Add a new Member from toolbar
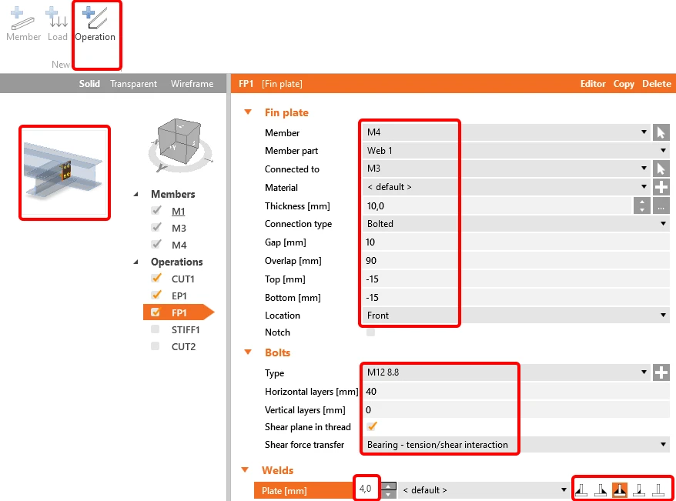676x501 pixels. [x=23, y=24]
